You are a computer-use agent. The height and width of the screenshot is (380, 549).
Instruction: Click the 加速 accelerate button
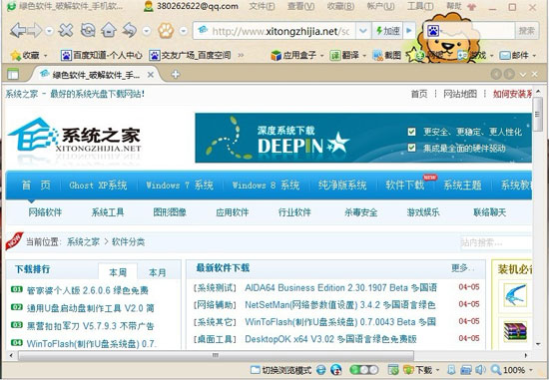point(387,31)
